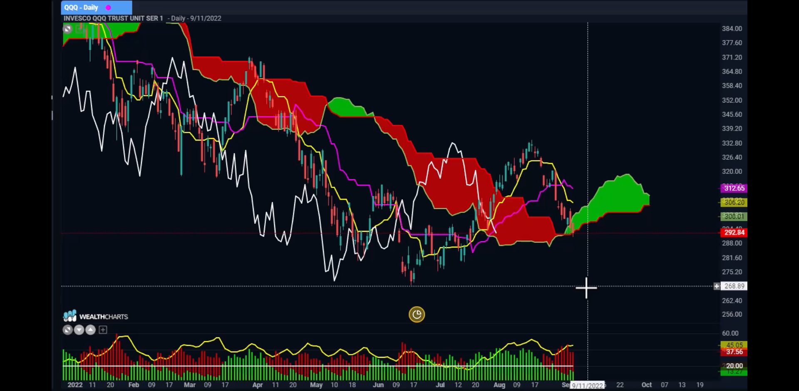Move indicator panel down with down-arrow button

point(79,330)
